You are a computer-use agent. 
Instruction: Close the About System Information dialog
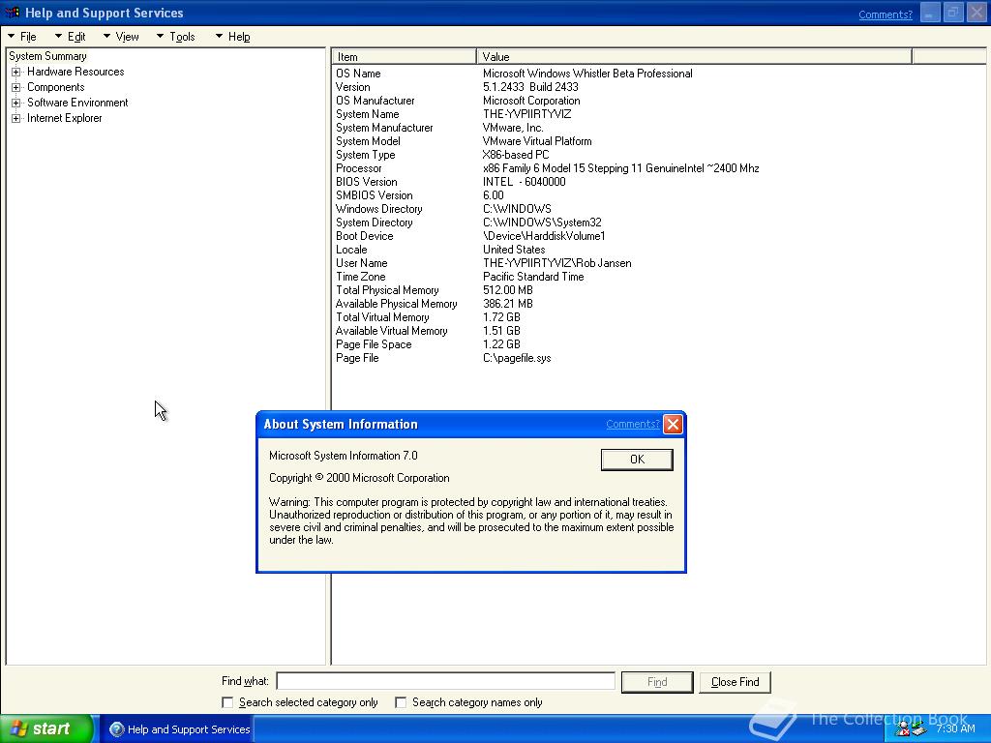[674, 424]
